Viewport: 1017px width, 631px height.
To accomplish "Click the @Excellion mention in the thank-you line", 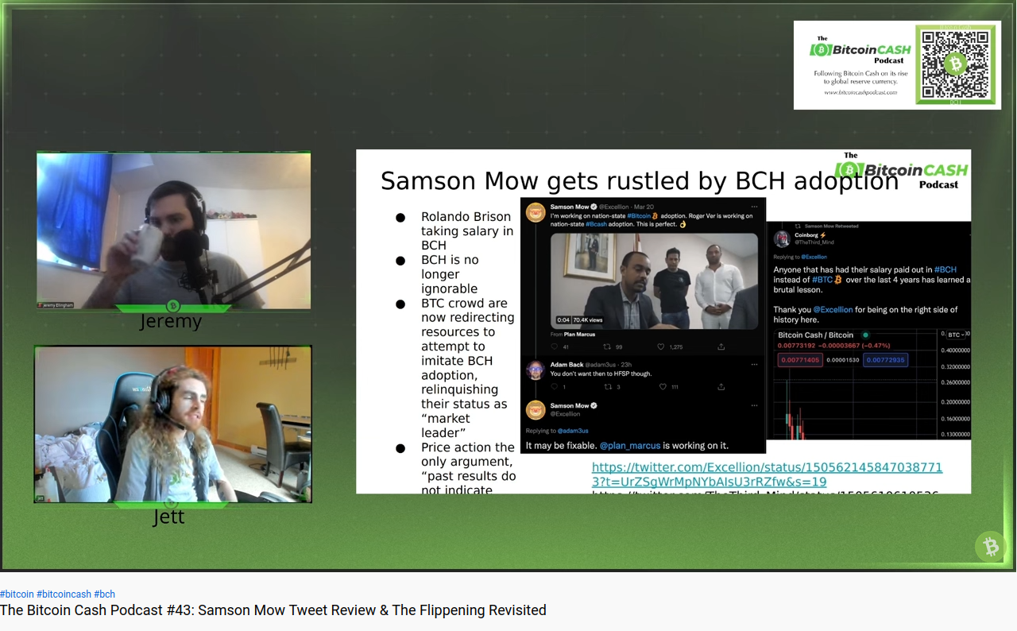I will coord(833,310).
